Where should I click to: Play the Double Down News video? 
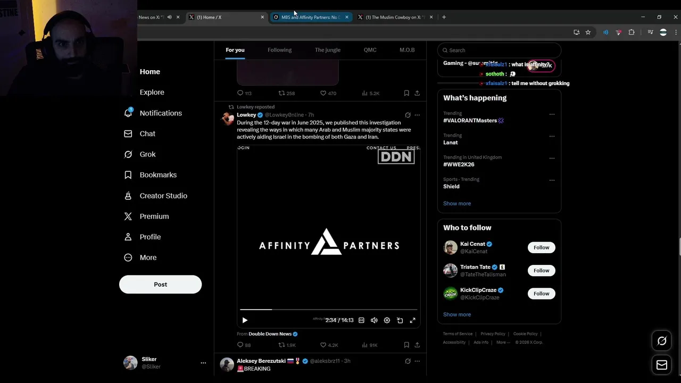245,320
